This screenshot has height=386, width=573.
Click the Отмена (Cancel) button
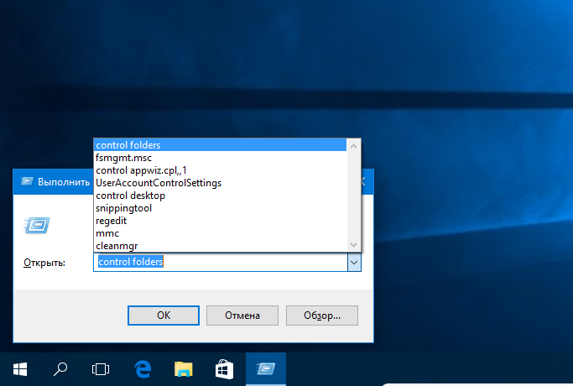tap(242, 316)
